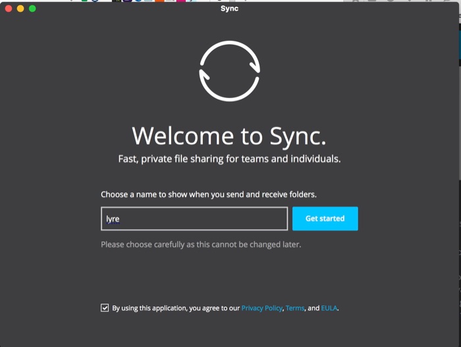The height and width of the screenshot is (347, 461).
Task: Click the Get started button
Action: pyautogui.click(x=325, y=219)
